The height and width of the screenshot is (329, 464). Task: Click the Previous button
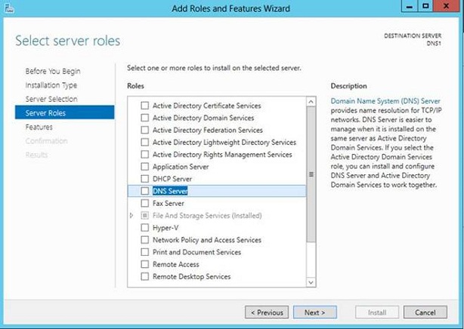[x=267, y=312]
